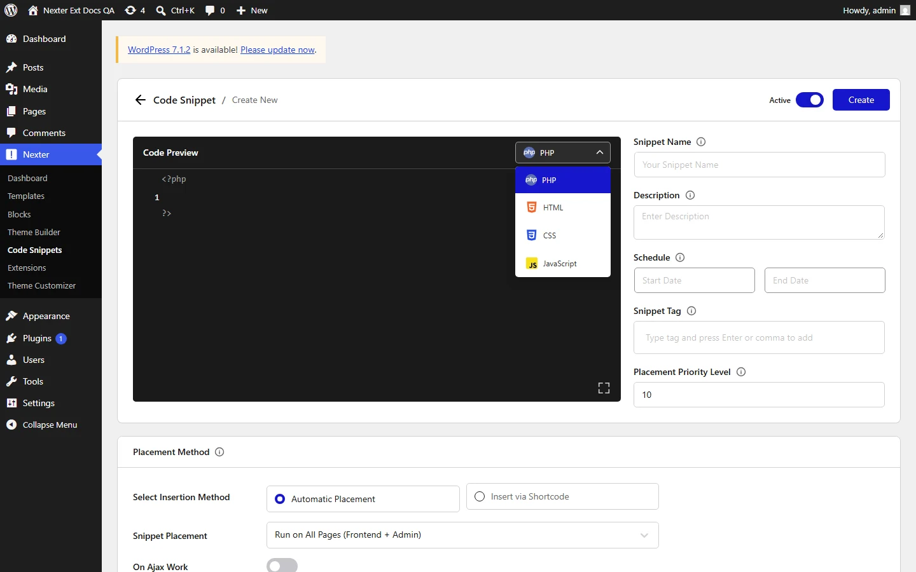Choose PHP from the language list

coord(563,180)
